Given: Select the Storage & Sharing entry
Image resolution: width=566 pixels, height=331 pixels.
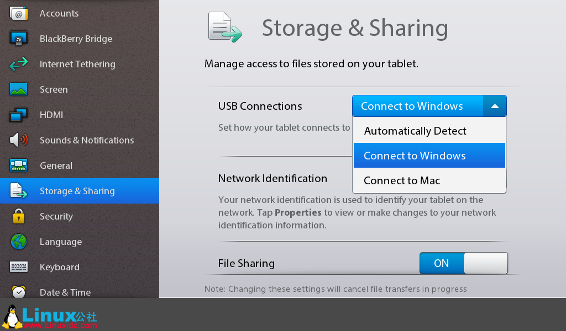Looking at the screenshot, I should pos(80,191).
